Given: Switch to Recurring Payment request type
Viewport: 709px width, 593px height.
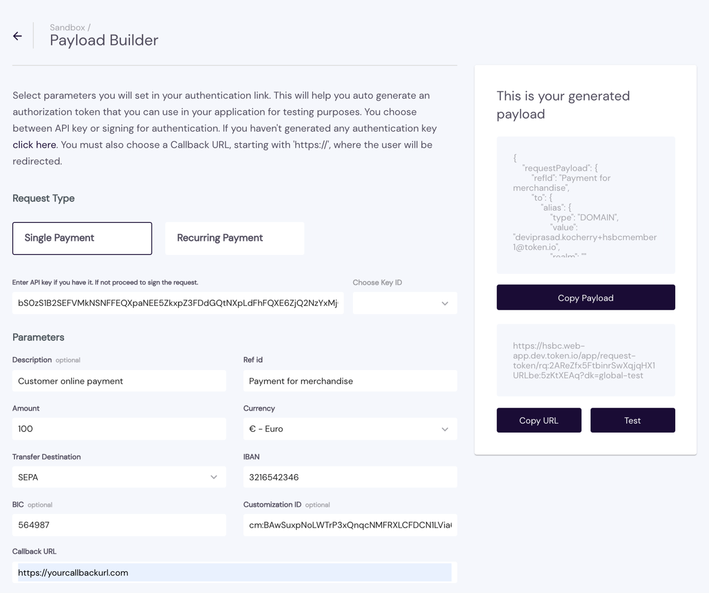Looking at the screenshot, I should (x=234, y=238).
